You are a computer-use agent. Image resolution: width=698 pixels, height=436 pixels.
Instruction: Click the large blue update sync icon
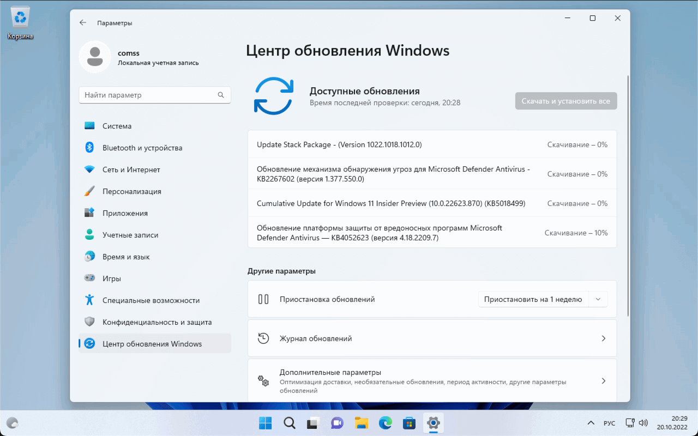[x=274, y=96]
